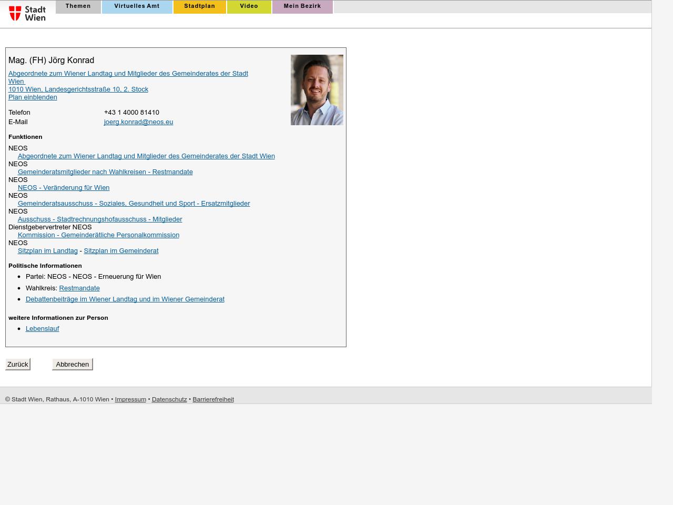Open Datenschutz footer link
673x505 pixels.
click(x=169, y=399)
